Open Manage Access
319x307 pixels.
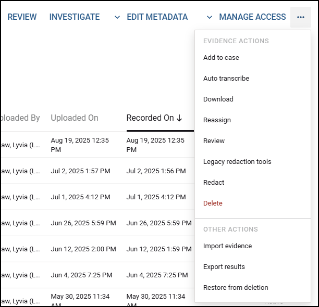252,17
